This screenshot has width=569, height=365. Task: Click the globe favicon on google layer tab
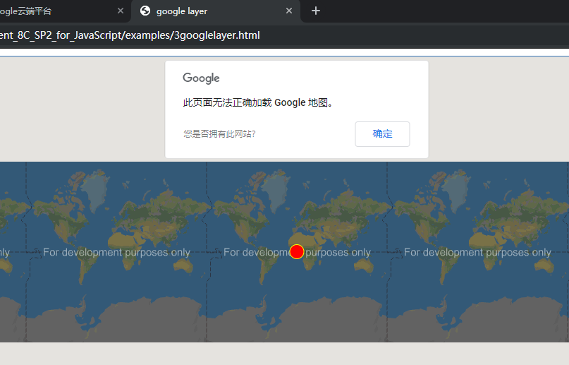[x=145, y=11]
